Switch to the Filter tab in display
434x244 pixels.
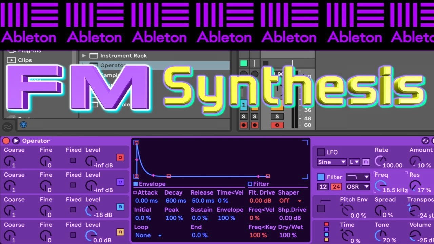(x=258, y=184)
